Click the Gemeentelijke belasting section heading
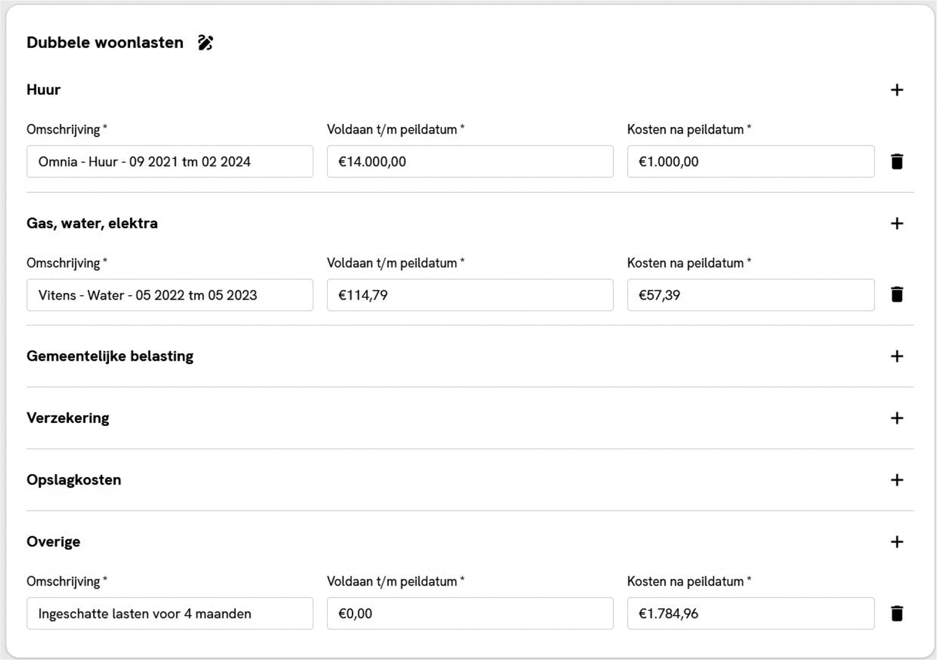 110,356
